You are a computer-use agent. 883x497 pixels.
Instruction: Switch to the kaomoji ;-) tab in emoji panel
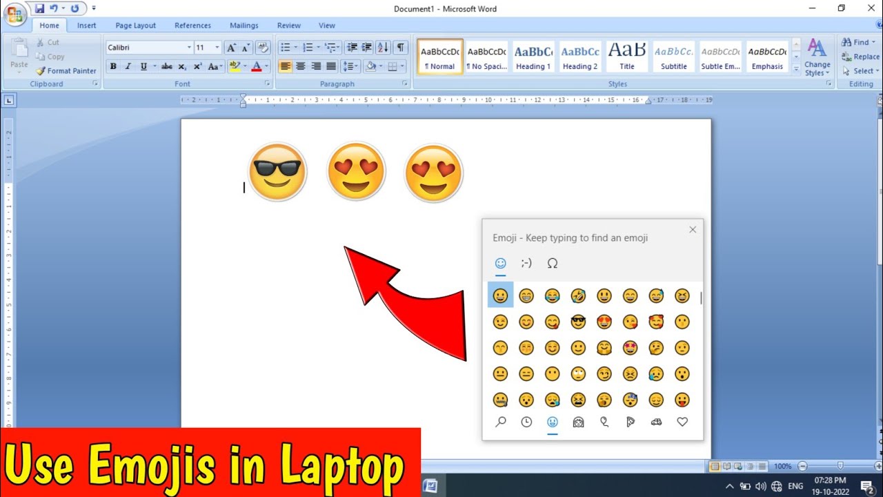(526, 263)
